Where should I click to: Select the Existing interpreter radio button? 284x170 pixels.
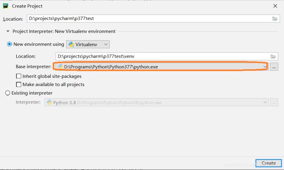coord(8,93)
